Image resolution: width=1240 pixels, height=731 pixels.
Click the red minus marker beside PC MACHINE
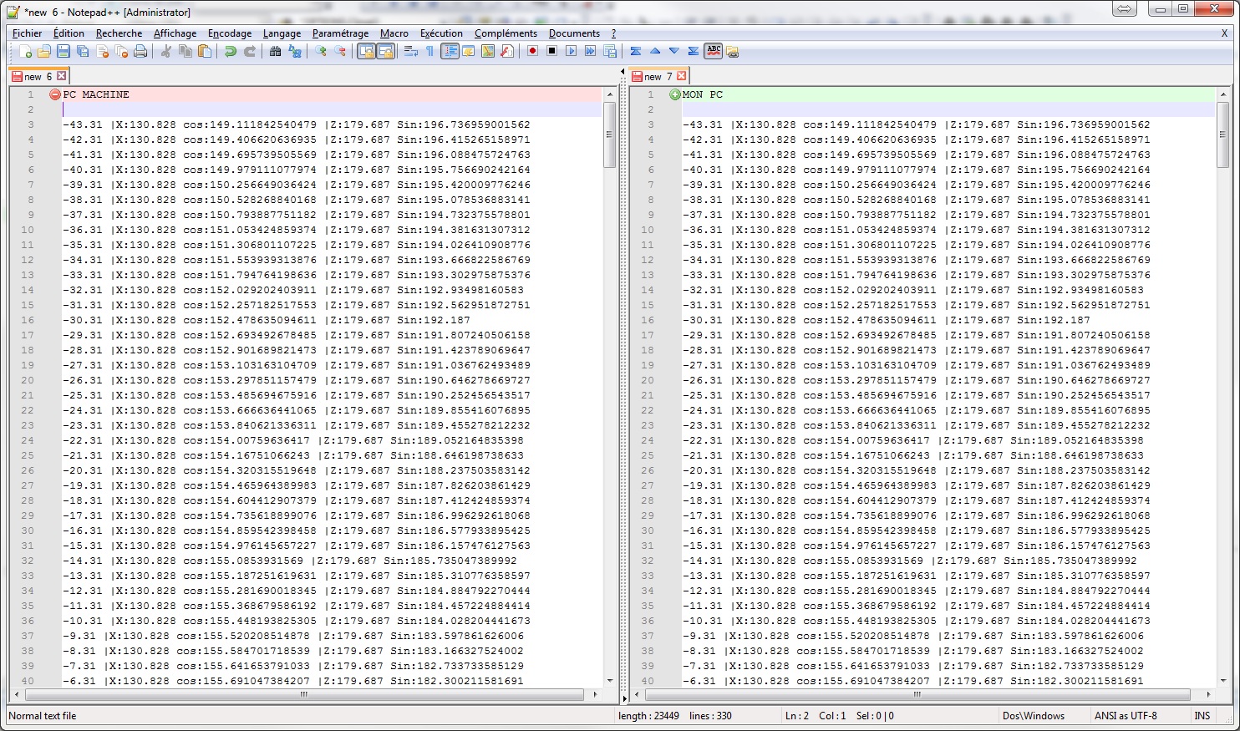click(x=55, y=94)
